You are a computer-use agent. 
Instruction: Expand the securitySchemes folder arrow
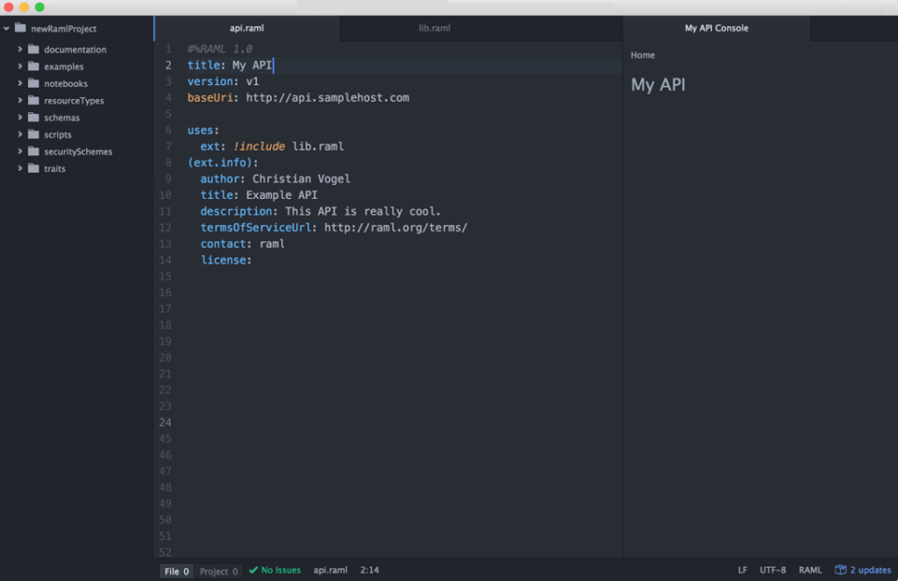click(20, 151)
